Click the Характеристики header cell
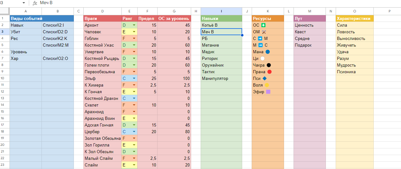 click(354, 18)
